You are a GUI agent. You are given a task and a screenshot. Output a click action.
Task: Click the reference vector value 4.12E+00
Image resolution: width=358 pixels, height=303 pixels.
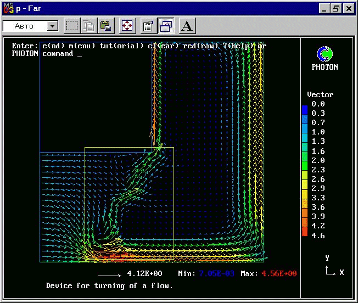coord(144,273)
